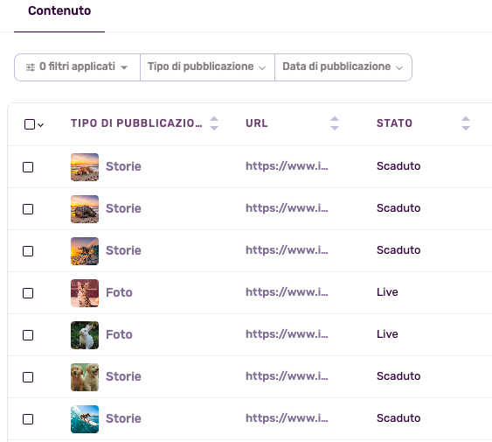Screen dimensions: 492x442
Task: Sort the URL column using arrows
Action: click(x=335, y=123)
